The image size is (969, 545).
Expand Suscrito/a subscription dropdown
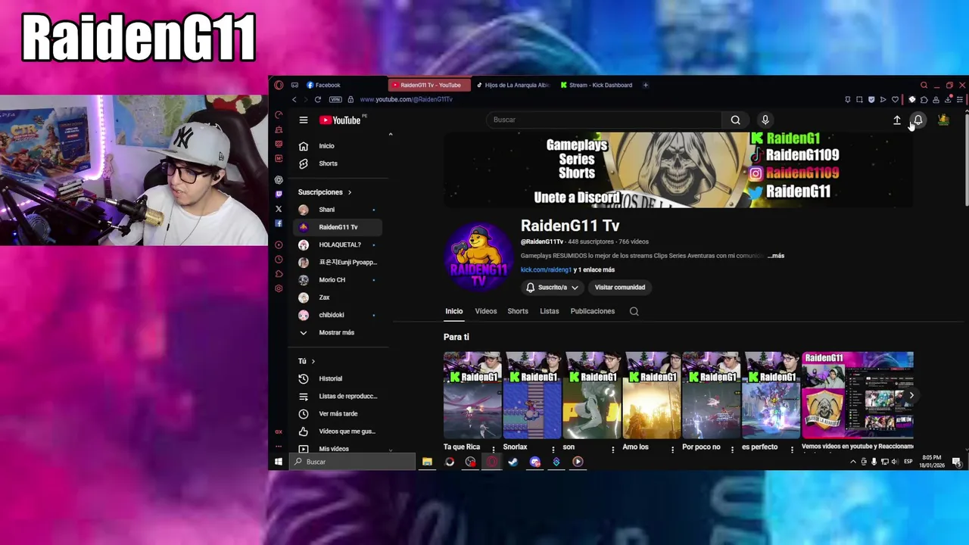coord(552,288)
